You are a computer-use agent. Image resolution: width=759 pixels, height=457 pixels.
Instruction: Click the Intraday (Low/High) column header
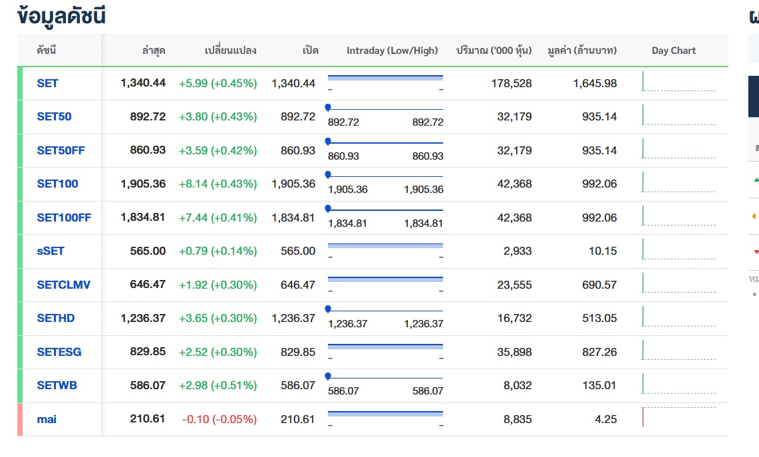[392, 51]
